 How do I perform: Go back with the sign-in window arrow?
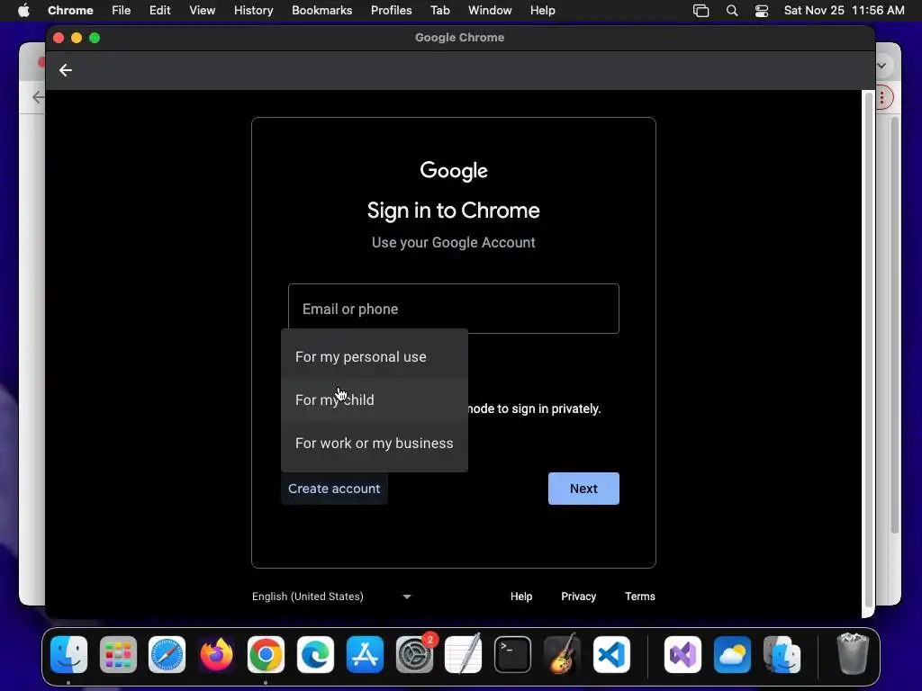click(65, 70)
